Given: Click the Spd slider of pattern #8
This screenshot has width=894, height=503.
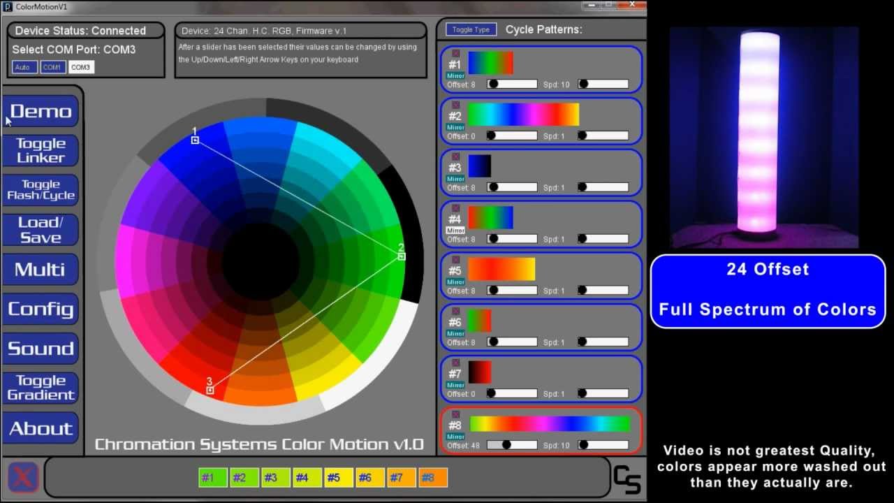Looking at the screenshot, I should click(603, 445).
